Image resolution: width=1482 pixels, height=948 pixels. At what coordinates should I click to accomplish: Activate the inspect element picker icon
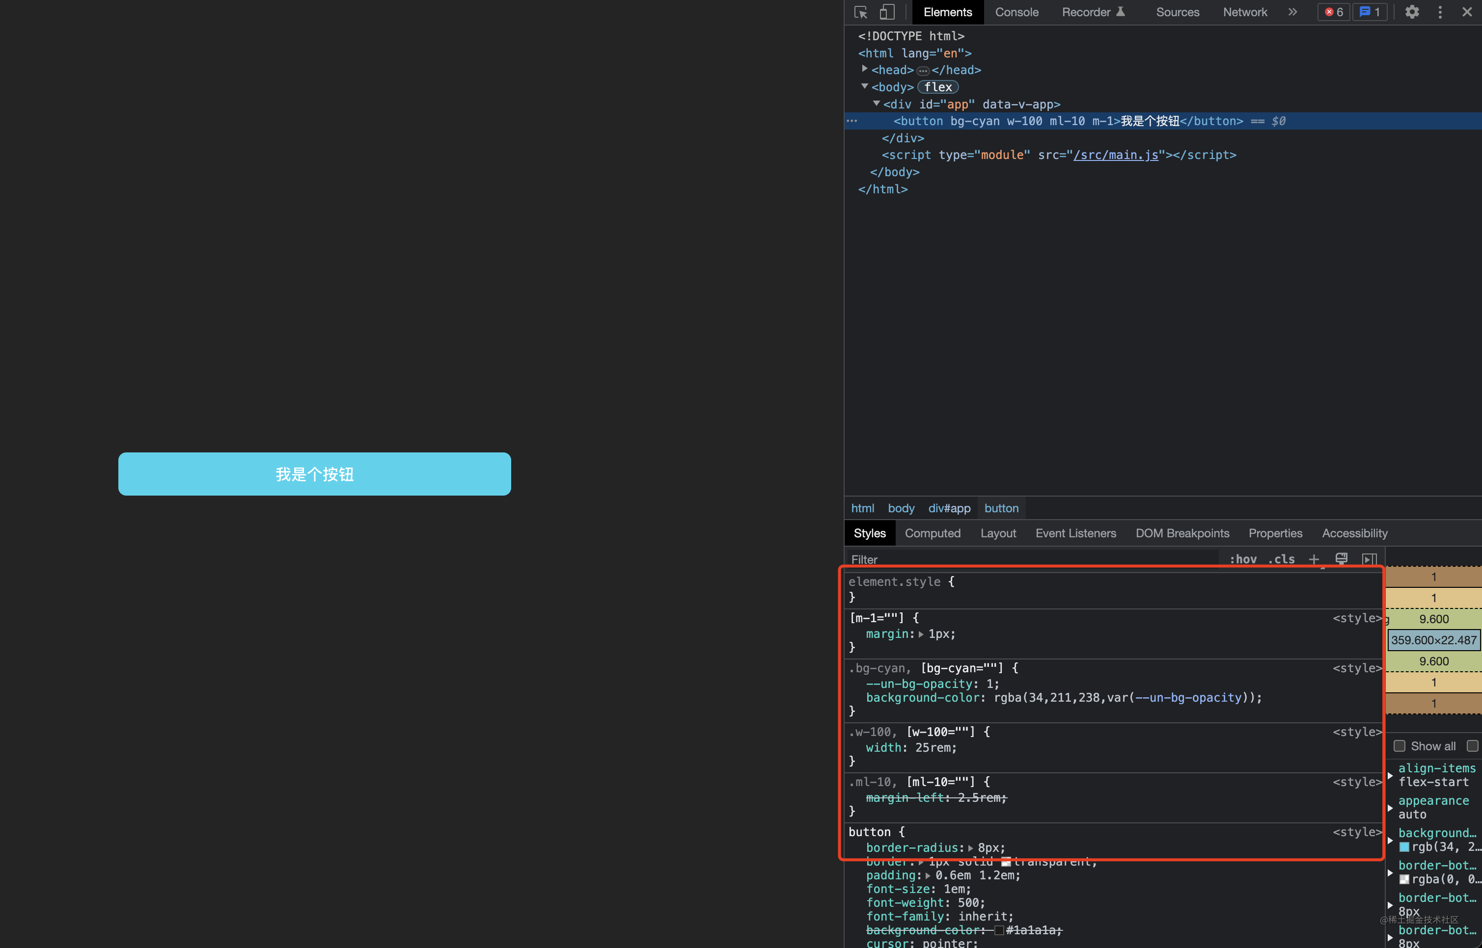coord(860,12)
